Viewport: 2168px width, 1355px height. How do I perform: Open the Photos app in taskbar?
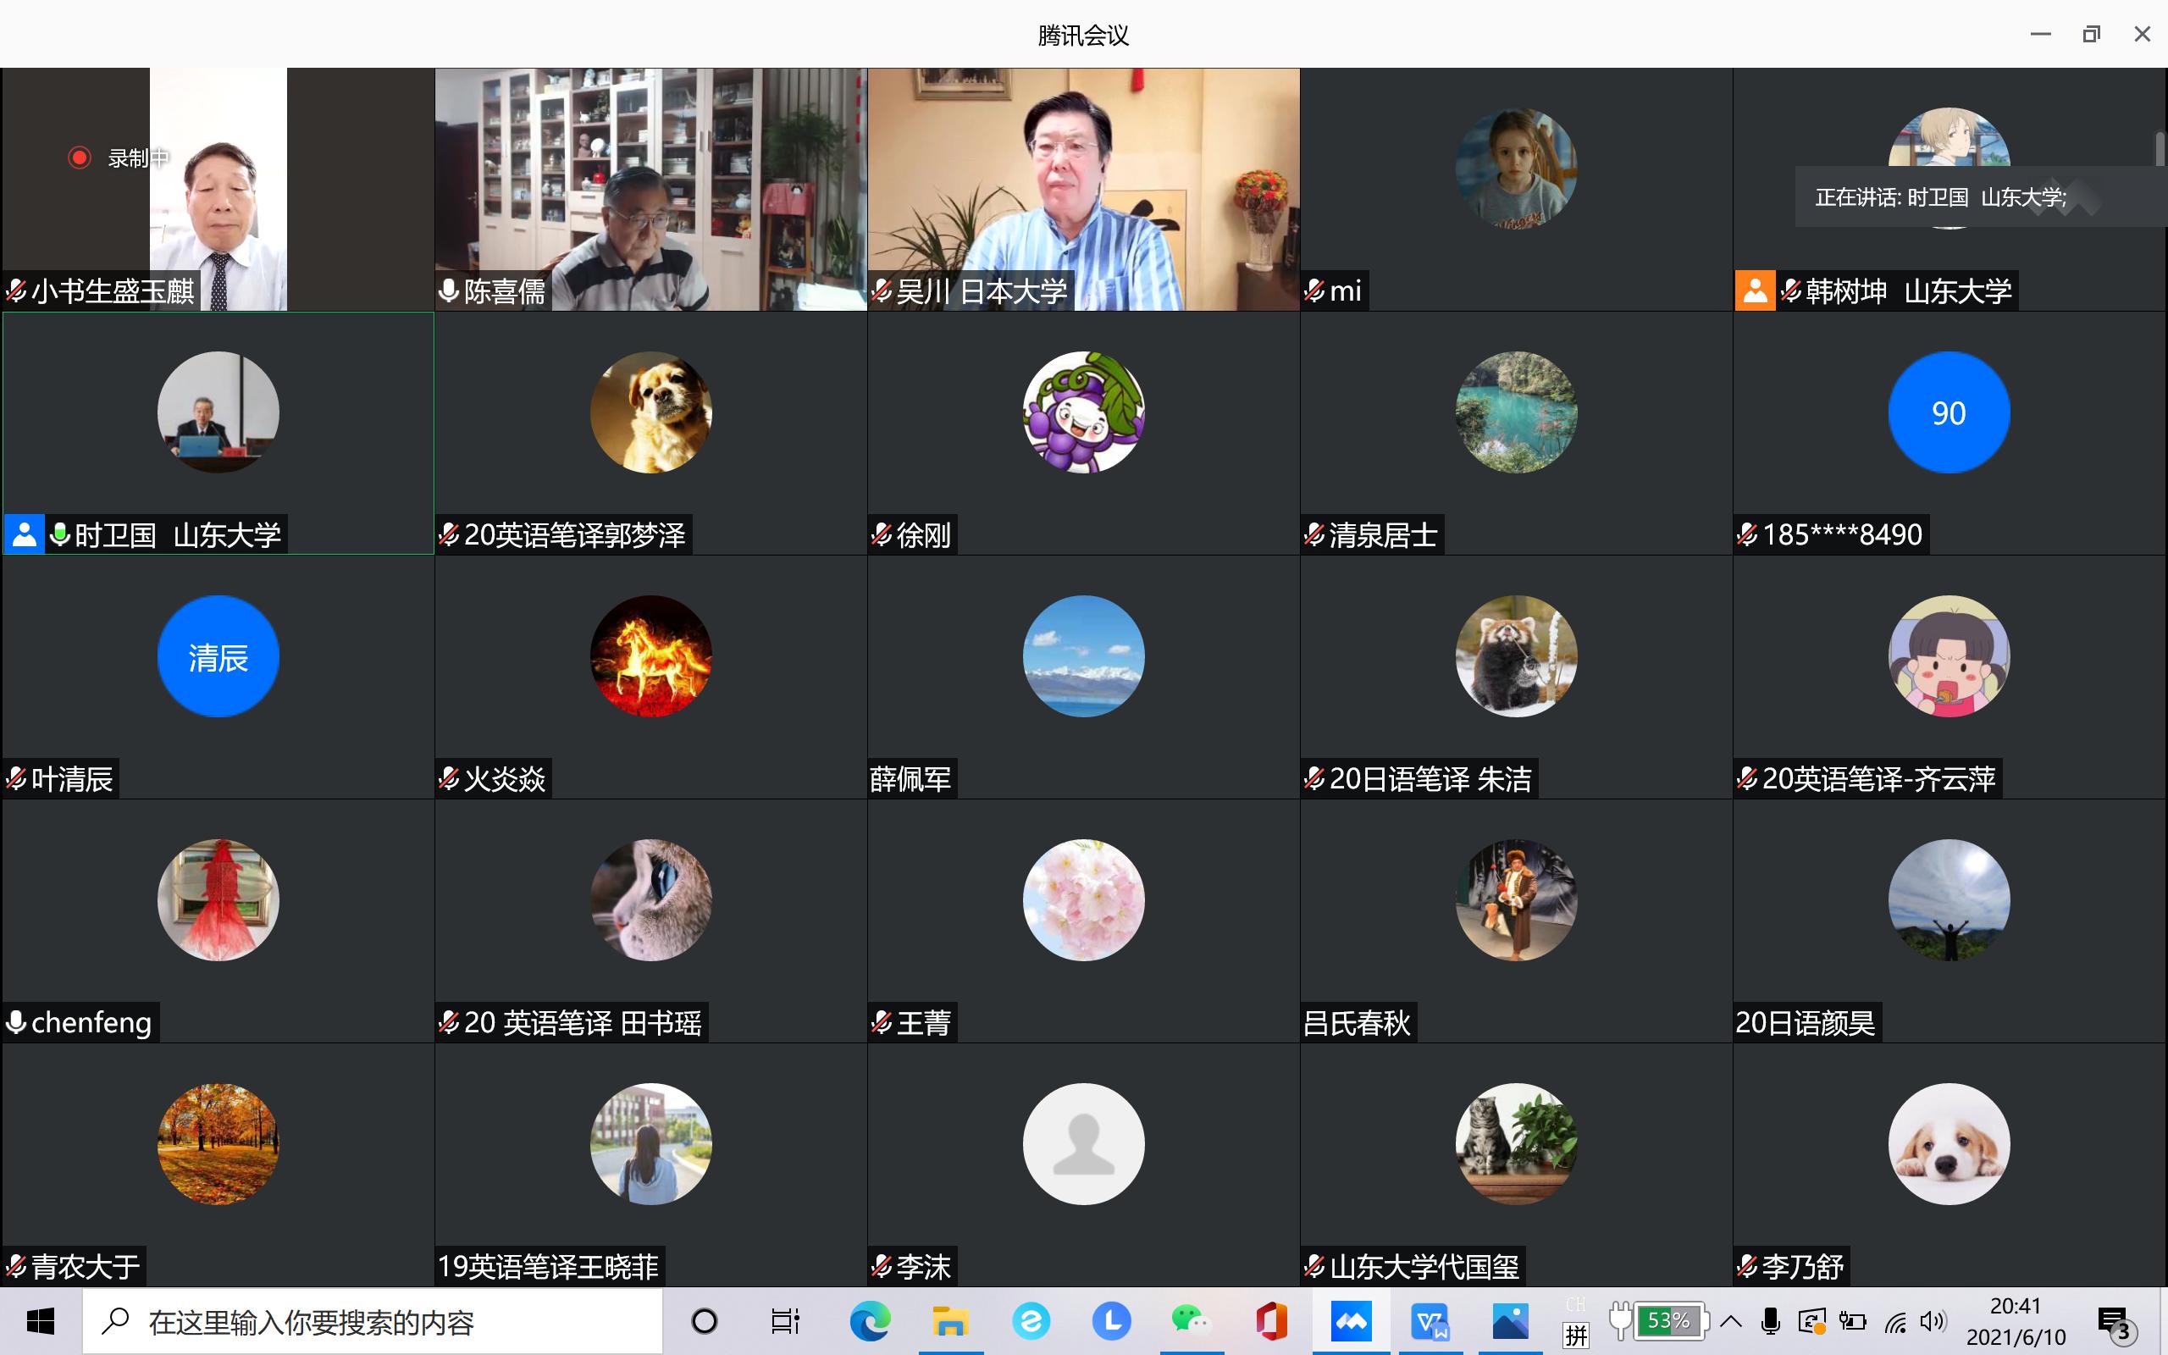(1511, 1322)
